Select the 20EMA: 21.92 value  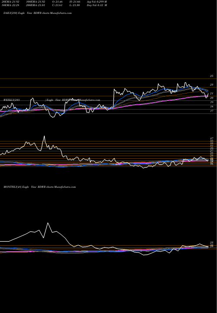pos(10,2)
